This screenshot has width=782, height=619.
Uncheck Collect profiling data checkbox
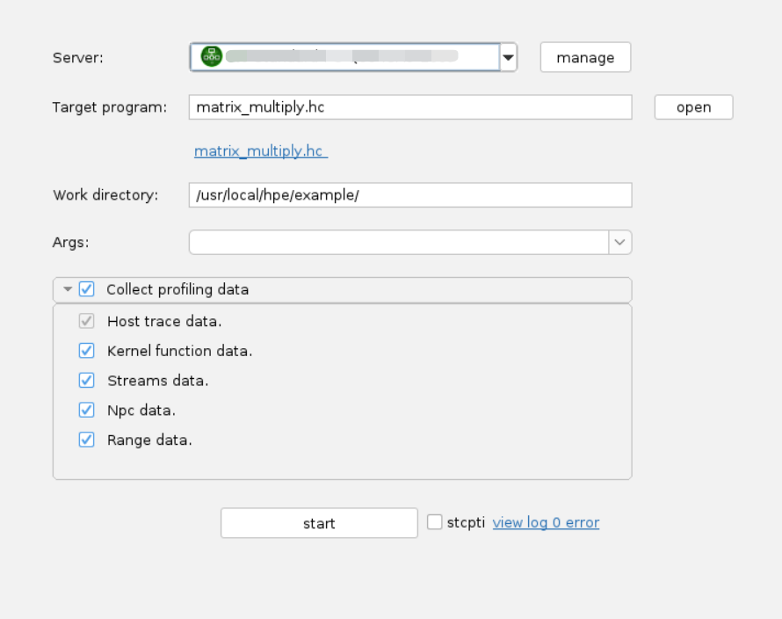coord(87,289)
